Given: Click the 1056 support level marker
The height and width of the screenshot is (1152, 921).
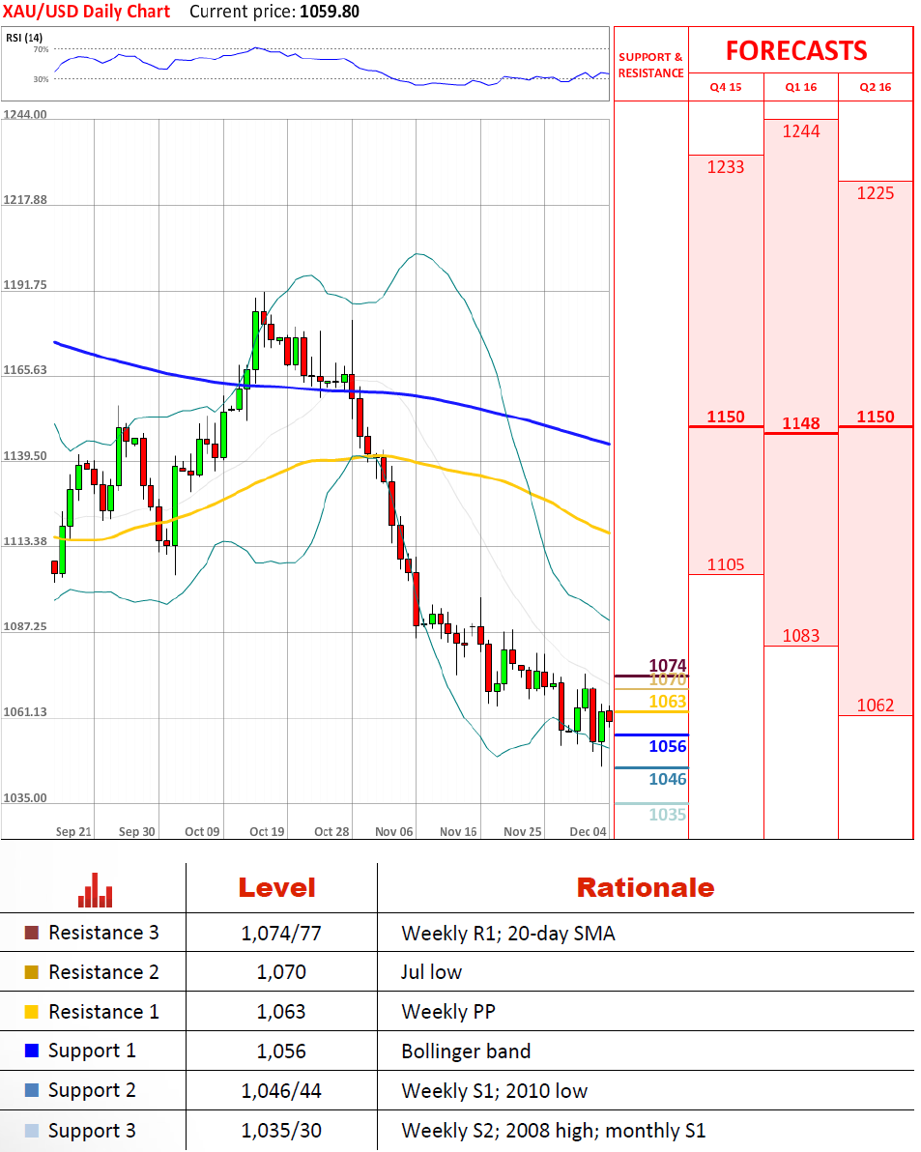Looking at the screenshot, I should coord(667,746).
